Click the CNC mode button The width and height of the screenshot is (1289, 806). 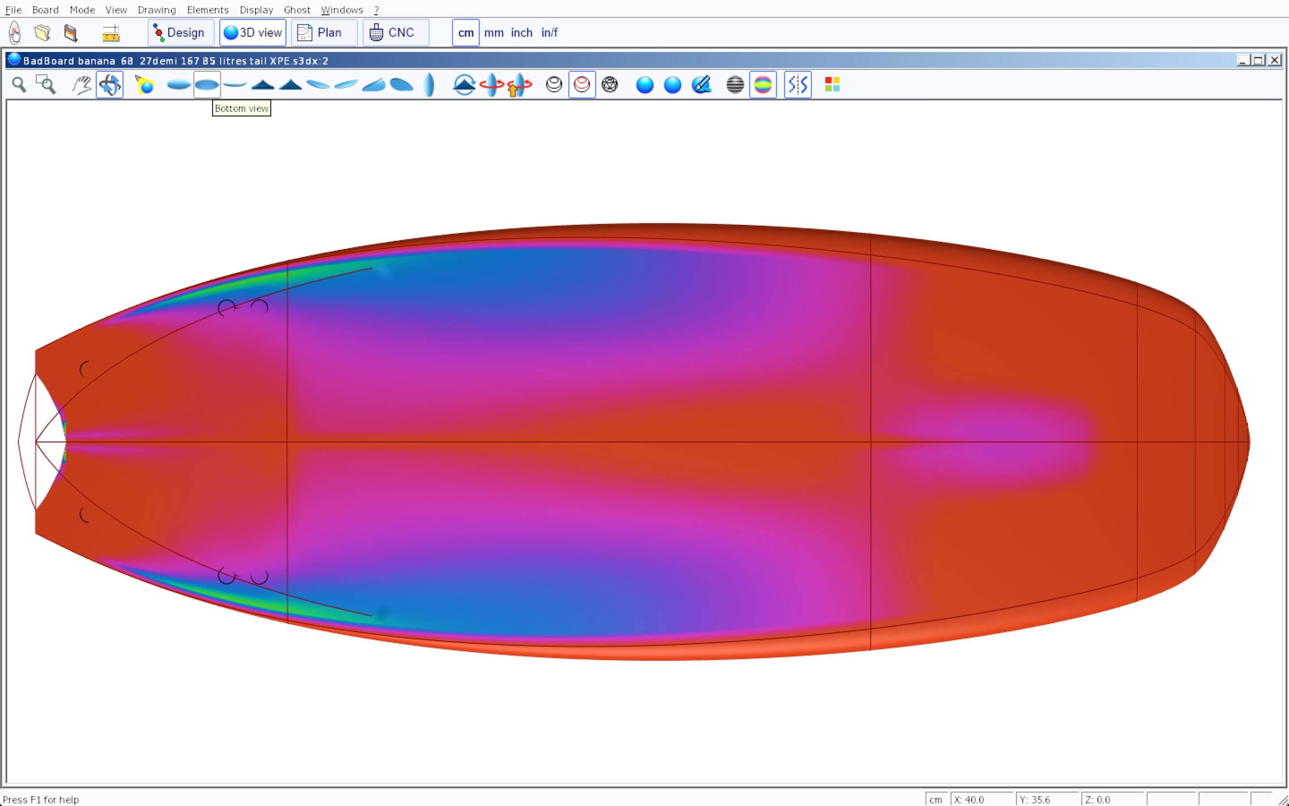(x=395, y=33)
